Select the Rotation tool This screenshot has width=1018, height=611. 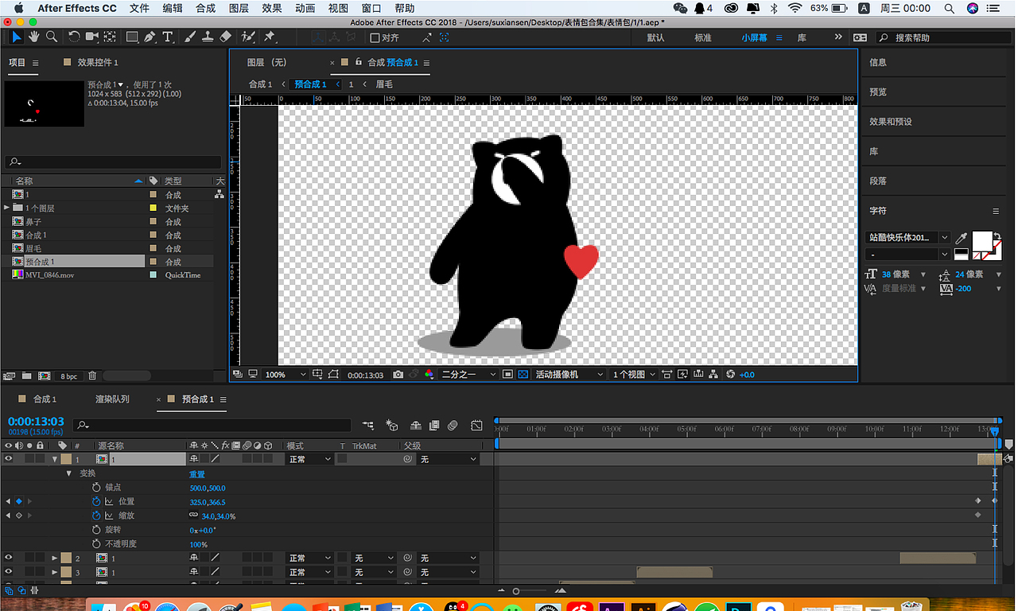point(74,37)
